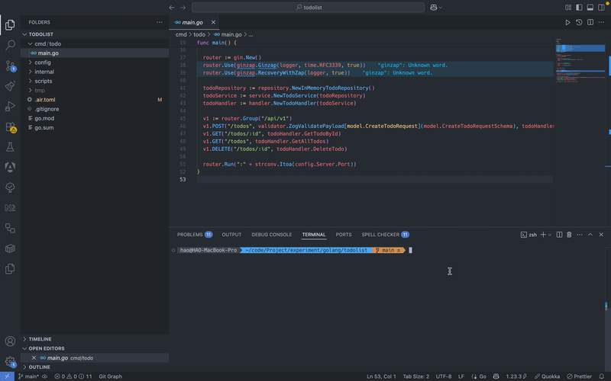
Task: Open terminal launch profile dropdown arrow
Action: click(x=550, y=235)
